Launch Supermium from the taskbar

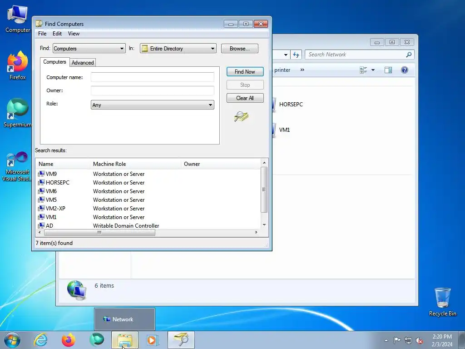(x=97, y=340)
